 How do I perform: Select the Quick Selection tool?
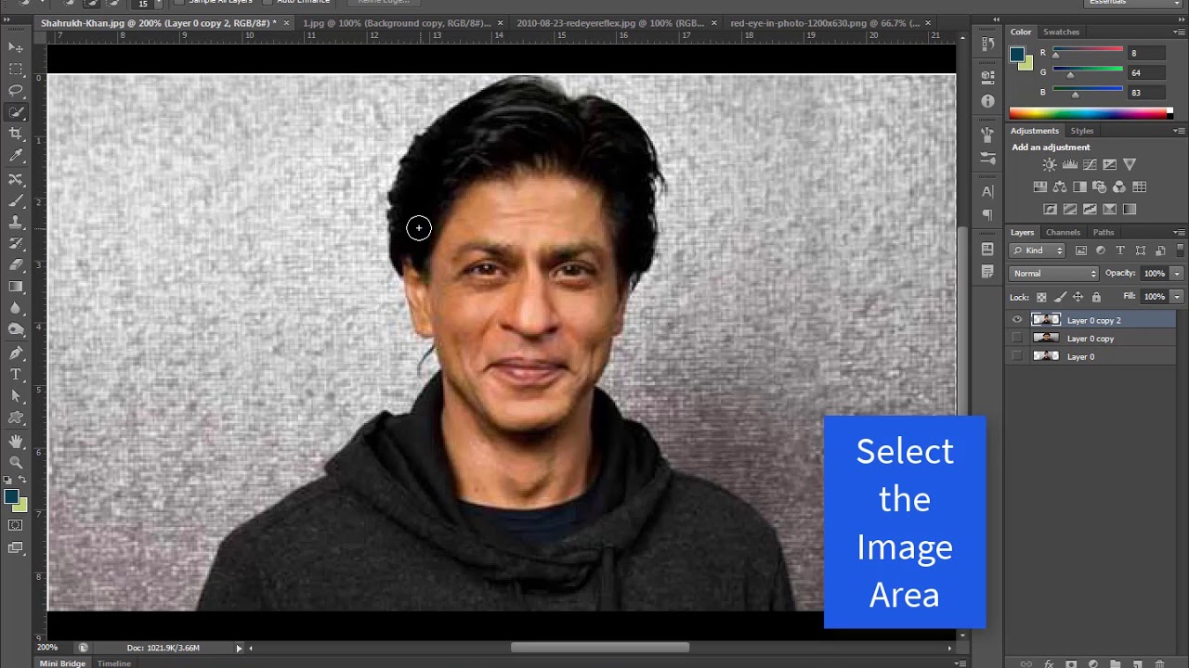pos(16,113)
